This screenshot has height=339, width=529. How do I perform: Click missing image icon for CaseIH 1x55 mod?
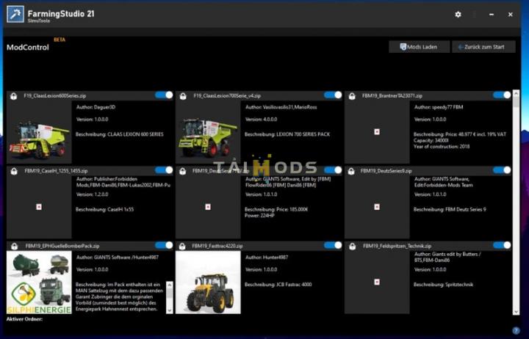pyautogui.click(x=39, y=207)
